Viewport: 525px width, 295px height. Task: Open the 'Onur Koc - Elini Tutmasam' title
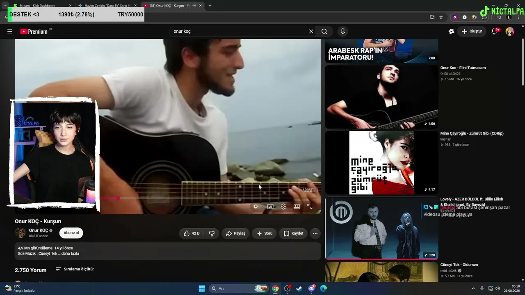click(463, 68)
